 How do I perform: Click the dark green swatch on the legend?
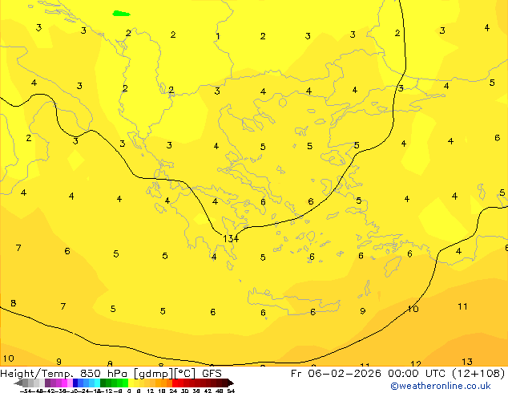pos(103,383)
